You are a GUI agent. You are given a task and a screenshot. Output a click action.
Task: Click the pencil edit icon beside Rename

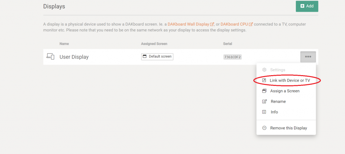(264, 101)
